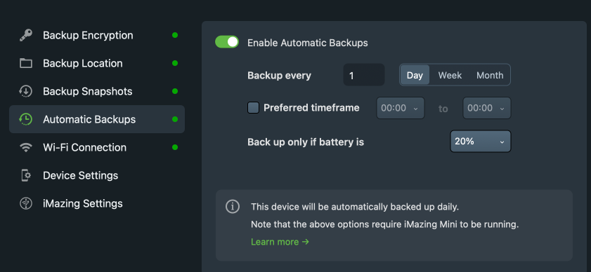Click the Backup Snapshots clock-arrow icon
591x272 pixels.
coord(25,91)
